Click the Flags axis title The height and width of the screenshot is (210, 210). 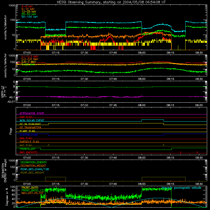pos(10,131)
